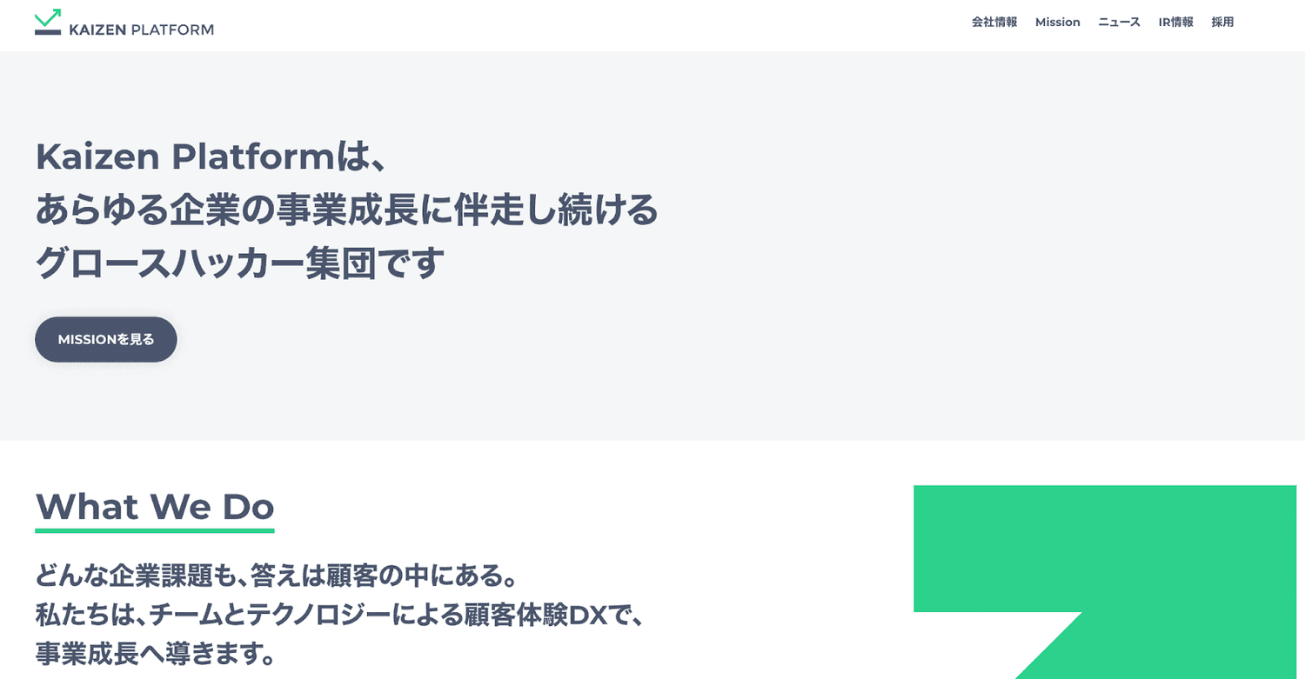
Task: Open the ニュース navigation item
Action: tap(1119, 23)
